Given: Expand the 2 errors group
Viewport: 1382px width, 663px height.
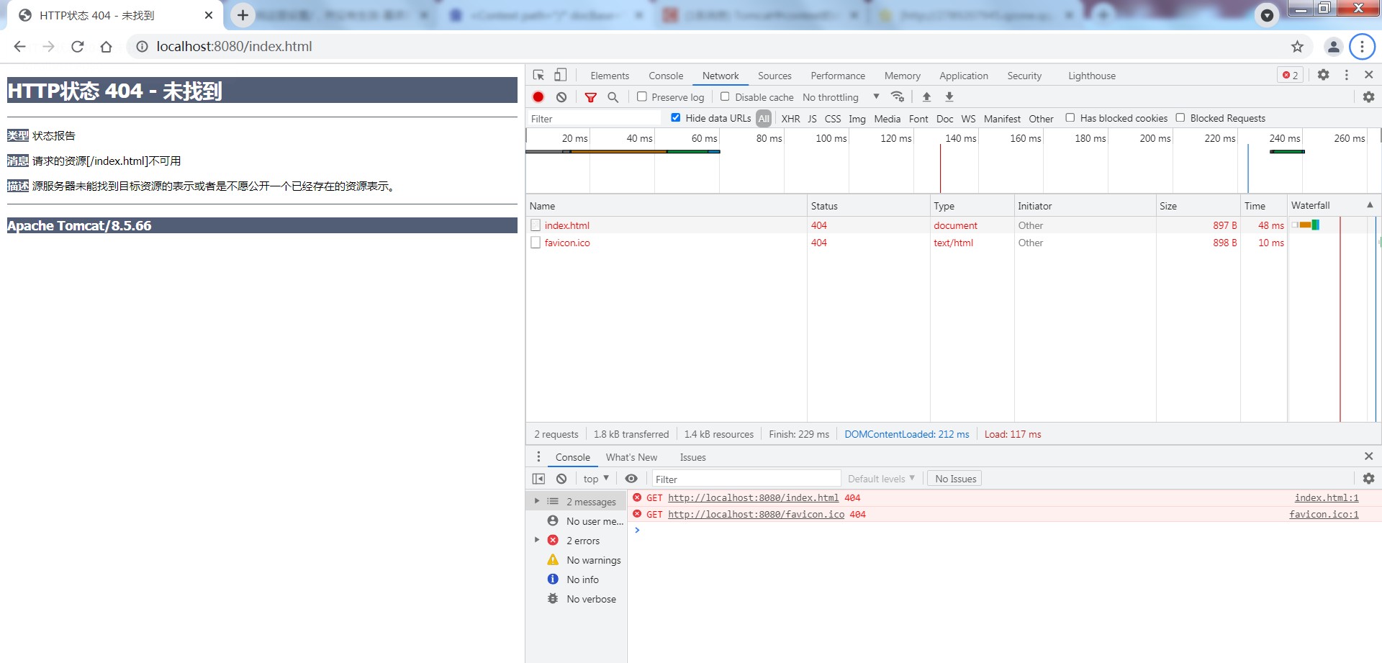Looking at the screenshot, I should (536, 540).
